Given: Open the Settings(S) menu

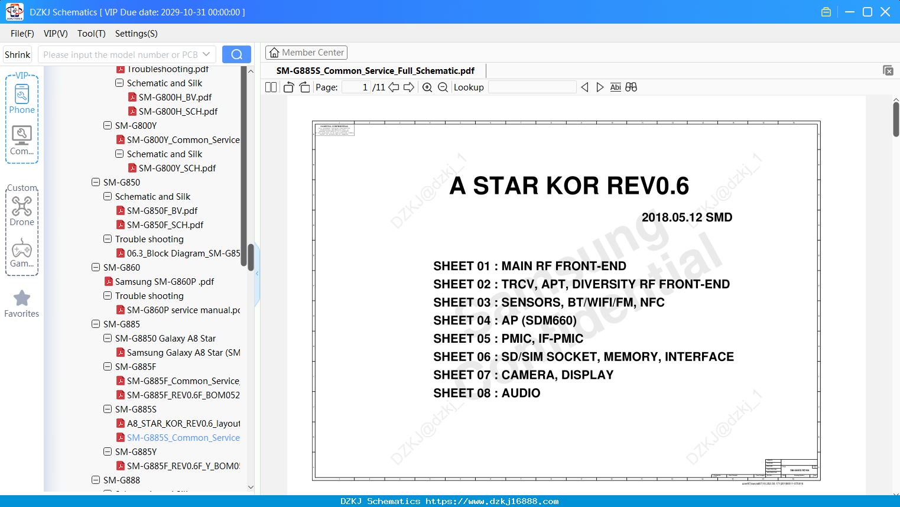Looking at the screenshot, I should pyautogui.click(x=137, y=34).
